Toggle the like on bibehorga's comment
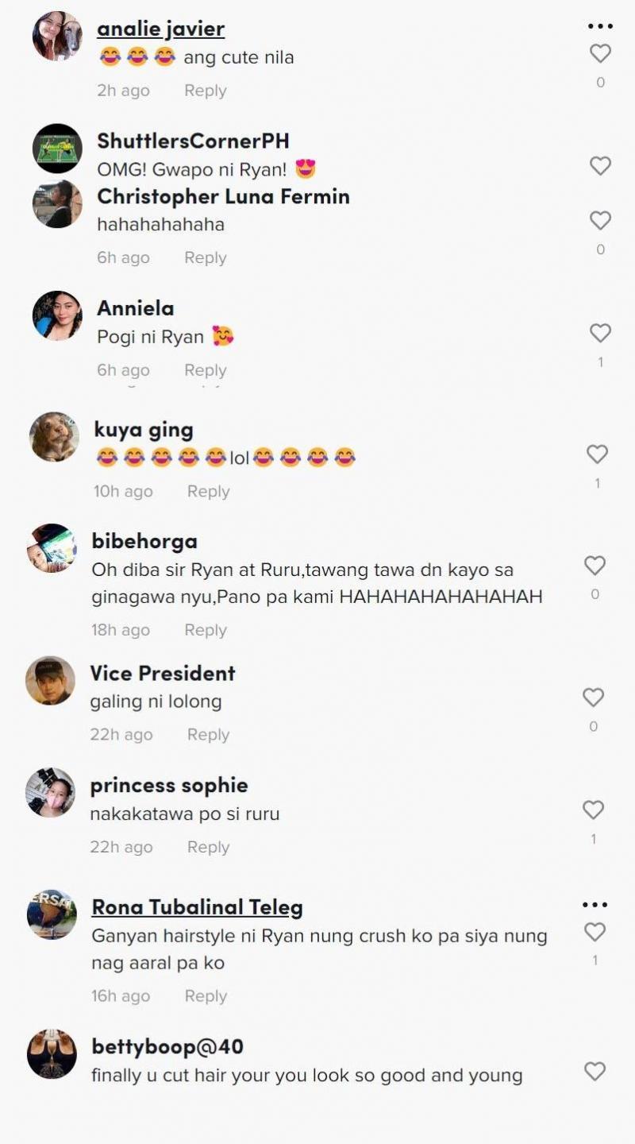Image resolution: width=635 pixels, height=1144 pixels. (x=595, y=564)
